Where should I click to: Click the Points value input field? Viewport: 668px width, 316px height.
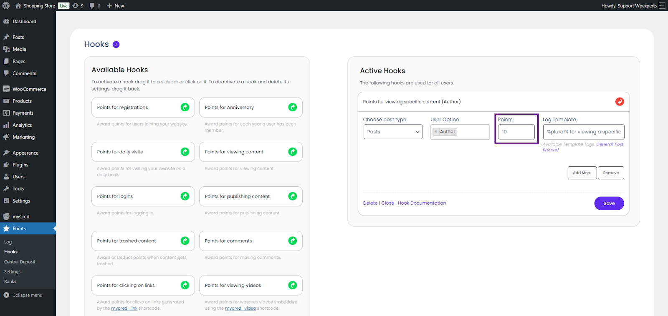(516, 132)
